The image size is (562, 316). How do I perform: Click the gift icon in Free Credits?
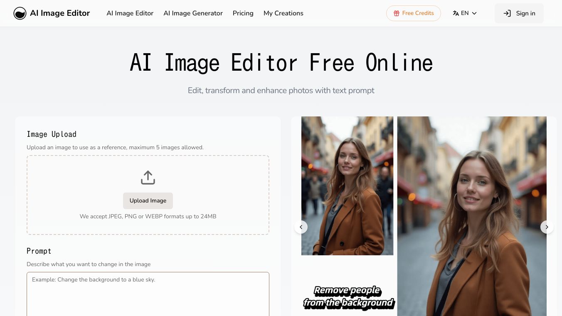[x=397, y=13]
